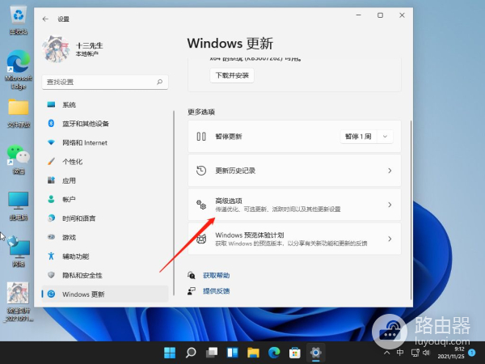Open the notification badge in tray

point(472,353)
